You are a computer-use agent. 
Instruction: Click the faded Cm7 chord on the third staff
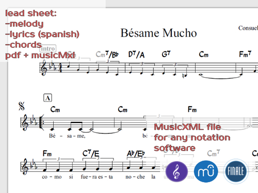point(214,153)
